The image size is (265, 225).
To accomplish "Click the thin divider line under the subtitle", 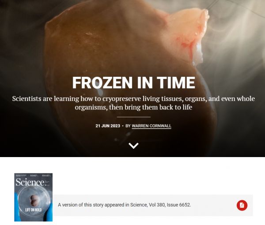I will pyautogui.click(x=133, y=117).
